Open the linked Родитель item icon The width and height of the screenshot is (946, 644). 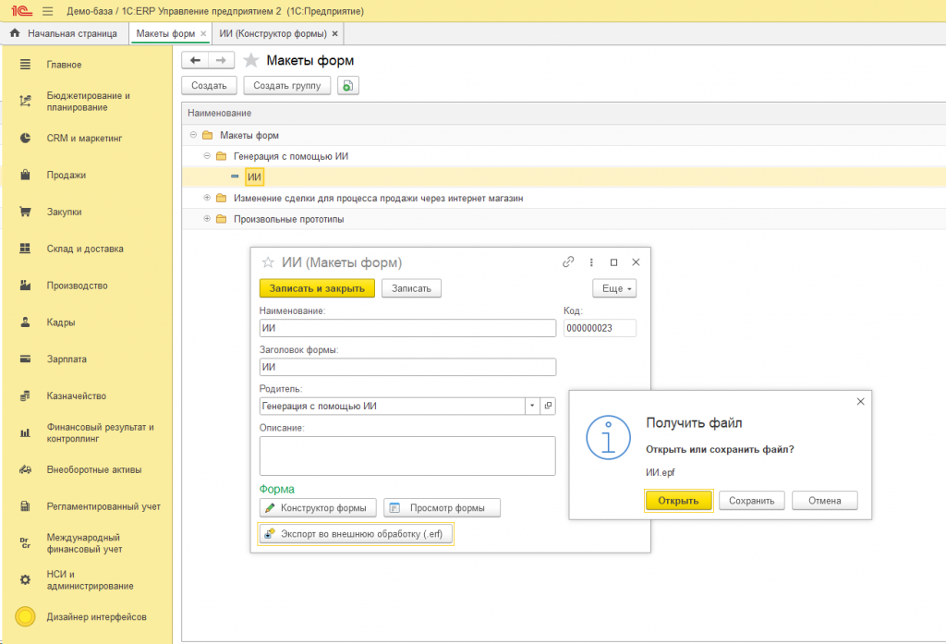click(548, 406)
